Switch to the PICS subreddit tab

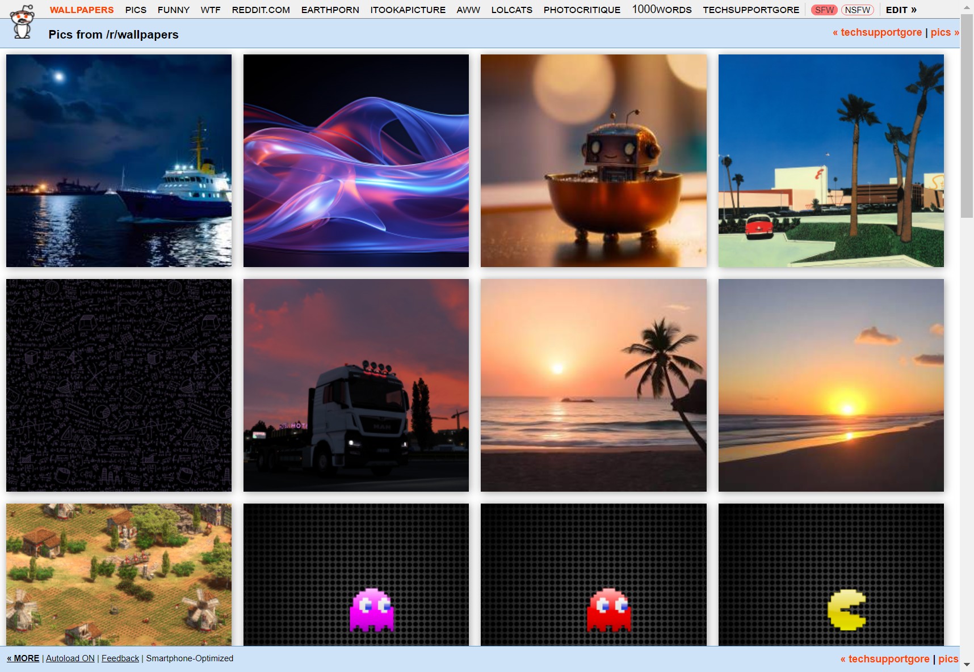pyautogui.click(x=136, y=10)
